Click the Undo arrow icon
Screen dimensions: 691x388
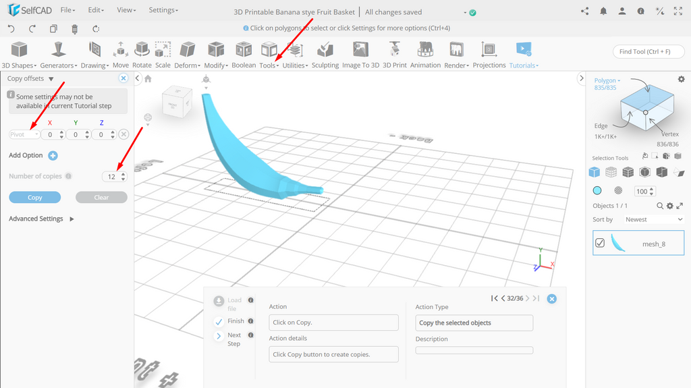pyautogui.click(x=11, y=29)
